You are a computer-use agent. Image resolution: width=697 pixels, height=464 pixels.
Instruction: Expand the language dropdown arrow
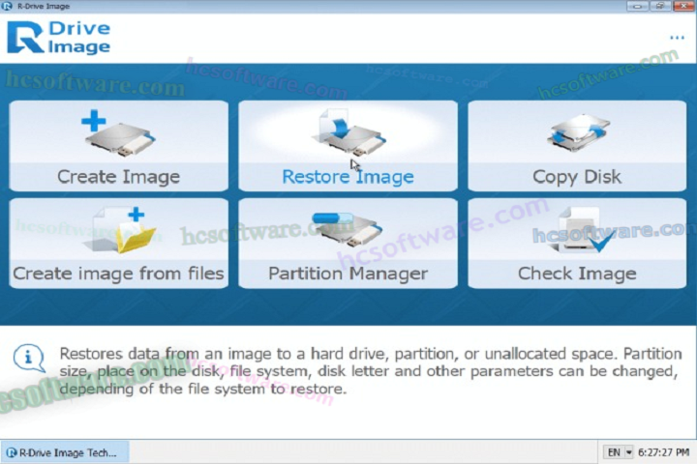(x=629, y=452)
